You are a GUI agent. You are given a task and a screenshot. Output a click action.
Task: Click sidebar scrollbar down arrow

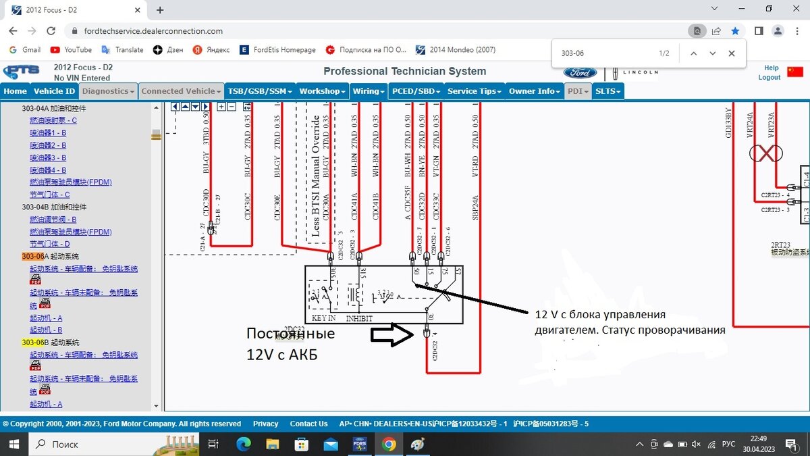click(157, 406)
